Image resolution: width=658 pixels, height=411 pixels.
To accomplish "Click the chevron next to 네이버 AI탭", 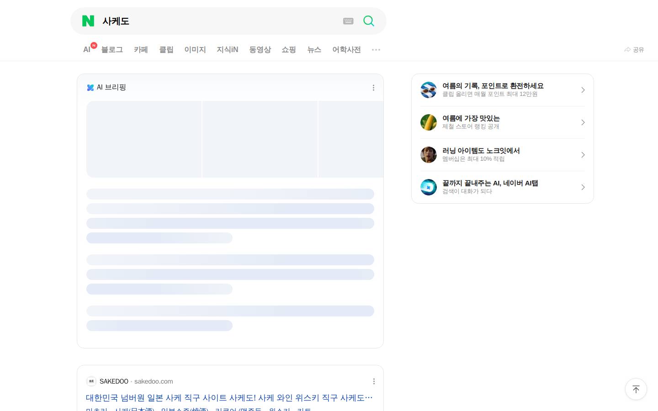I will [x=583, y=187].
